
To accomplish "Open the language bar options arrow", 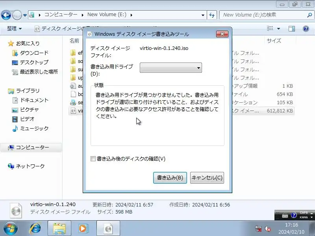I will tap(312, 218).
